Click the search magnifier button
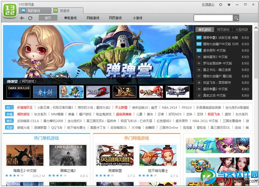This screenshot has height=187, width=259. coord(236,18)
